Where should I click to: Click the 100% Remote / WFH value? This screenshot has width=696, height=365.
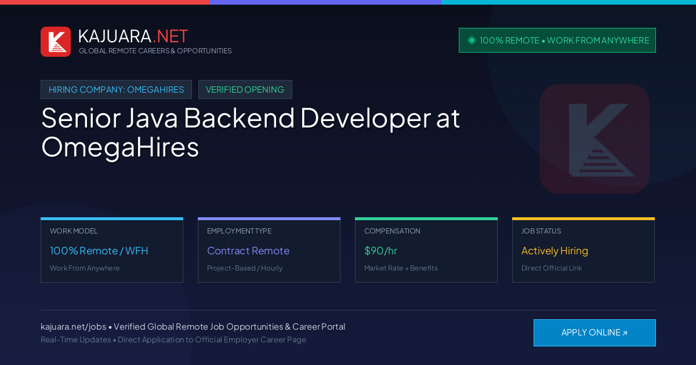click(99, 251)
